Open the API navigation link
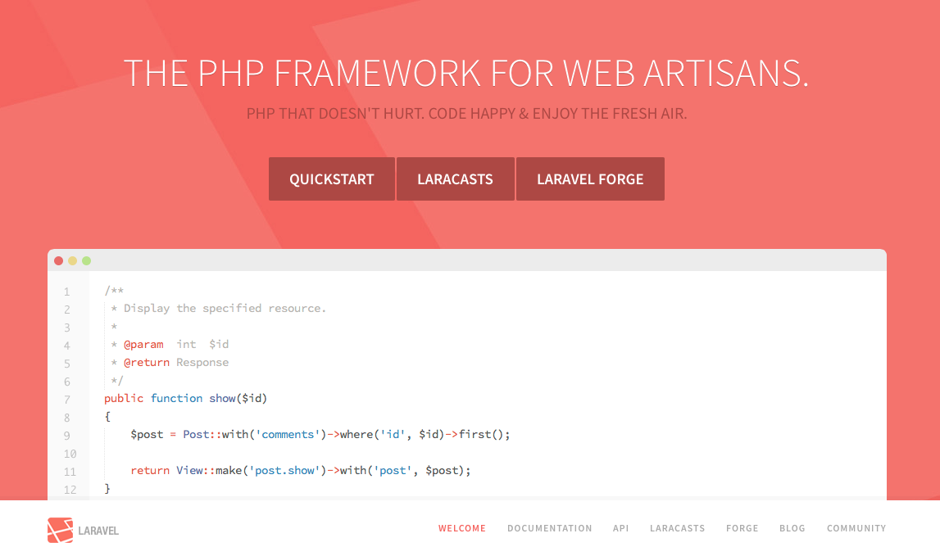Screen dimensions: 940x556 [620, 528]
